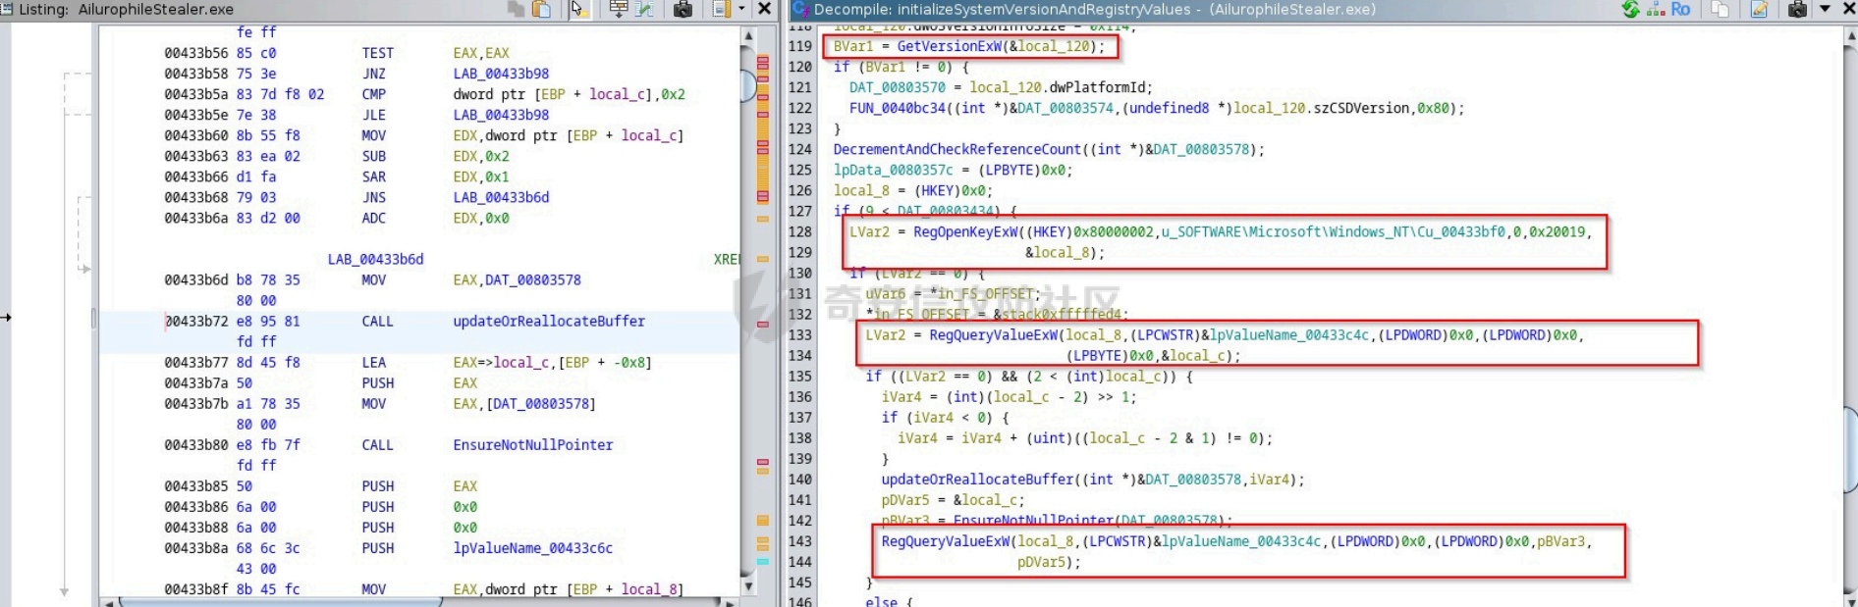Click the paste icon in Listing toolbar

pos(541,9)
